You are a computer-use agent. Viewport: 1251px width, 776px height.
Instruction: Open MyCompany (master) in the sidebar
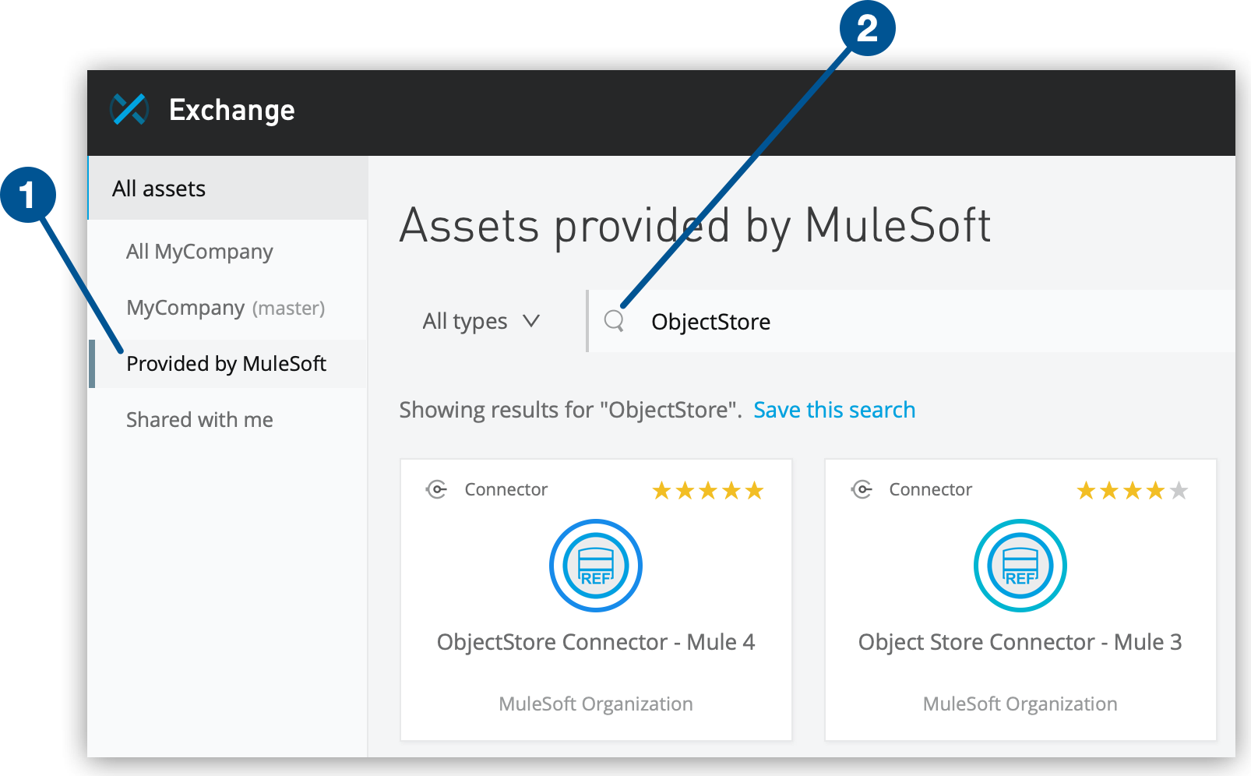(x=225, y=307)
